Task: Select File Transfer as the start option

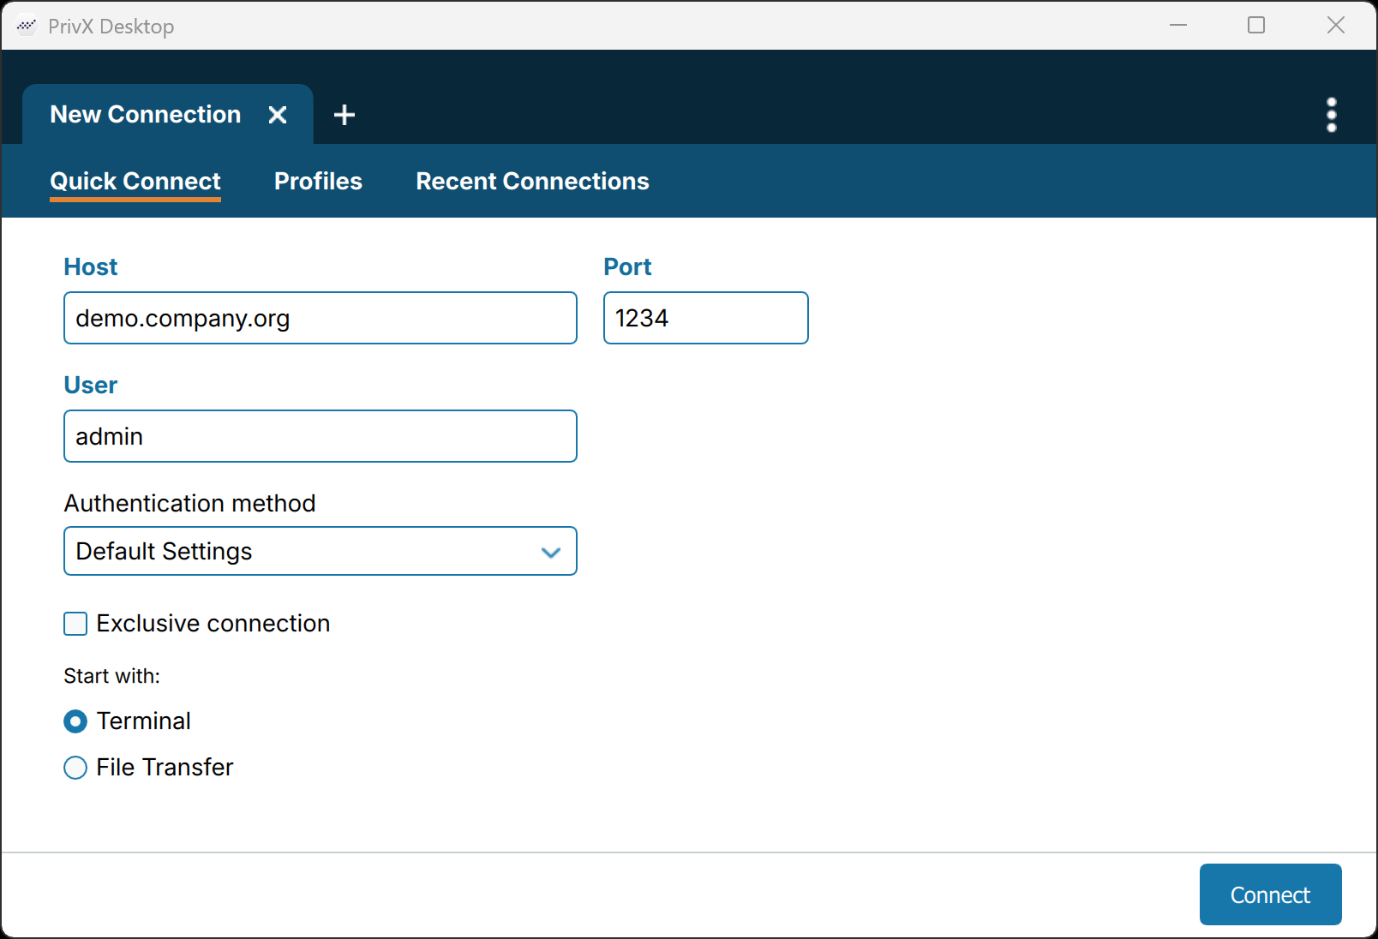Action: [75, 768]
